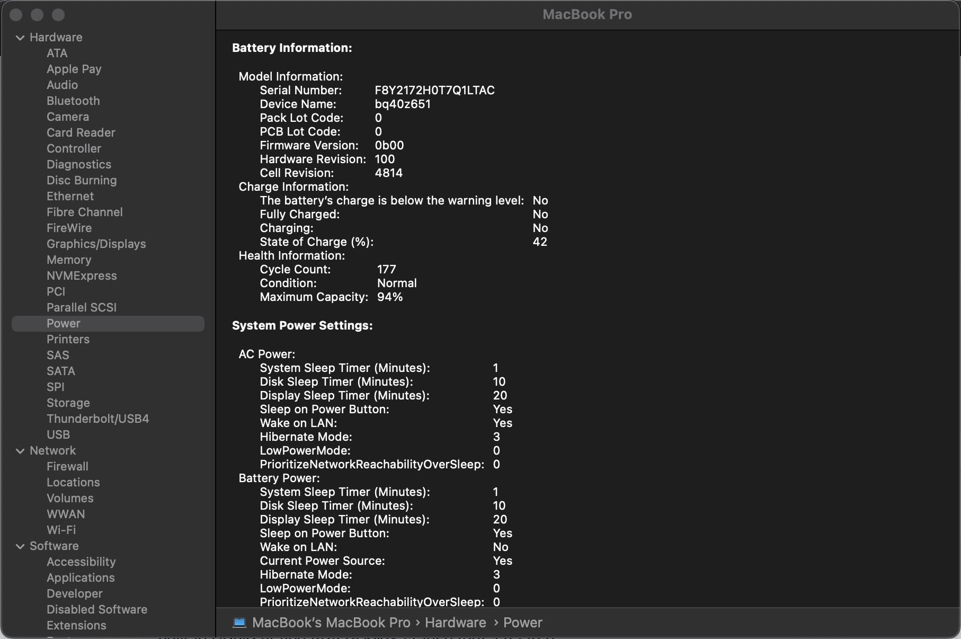Open USB in the sidebar
961x639 pixels.
(58, 435)
